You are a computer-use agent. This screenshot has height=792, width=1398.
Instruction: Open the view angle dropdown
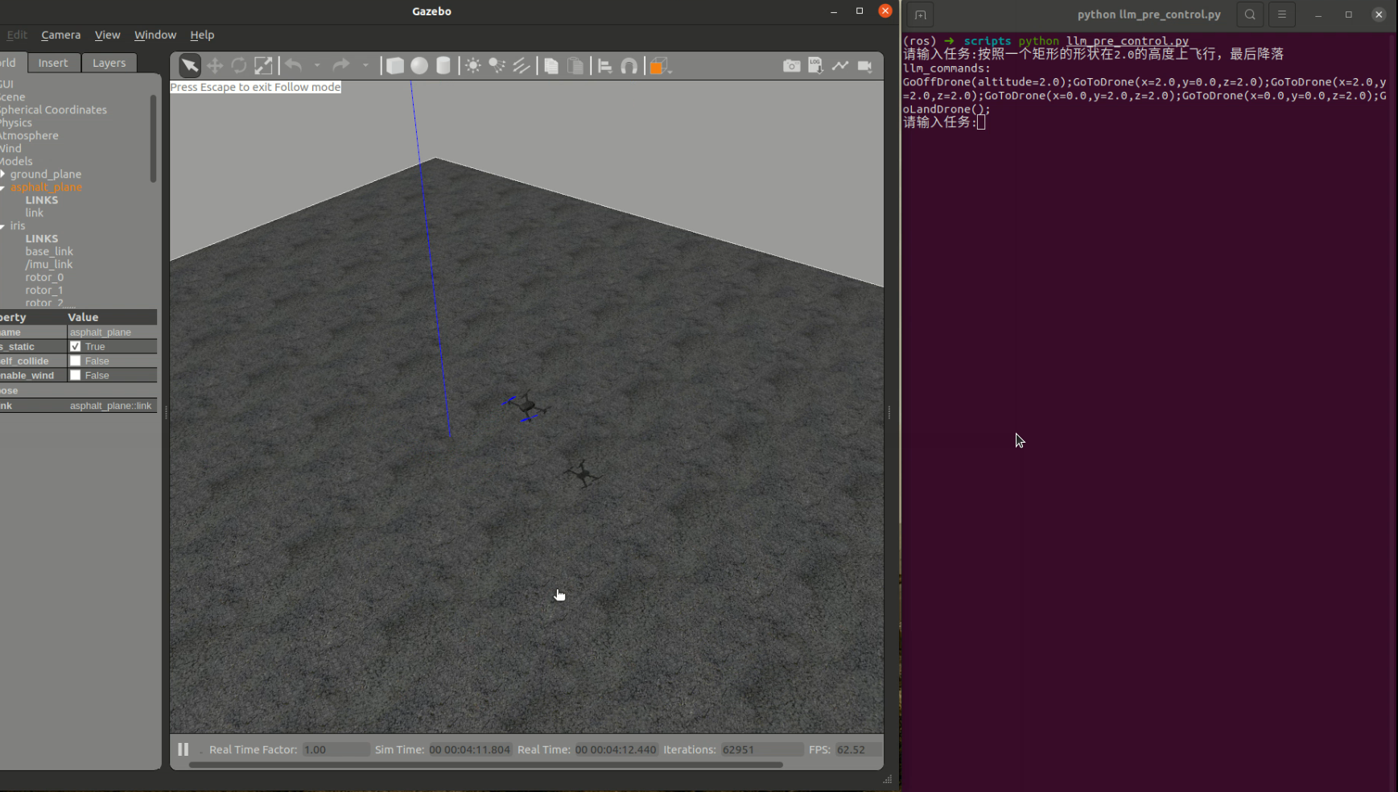tap(661, 66)
